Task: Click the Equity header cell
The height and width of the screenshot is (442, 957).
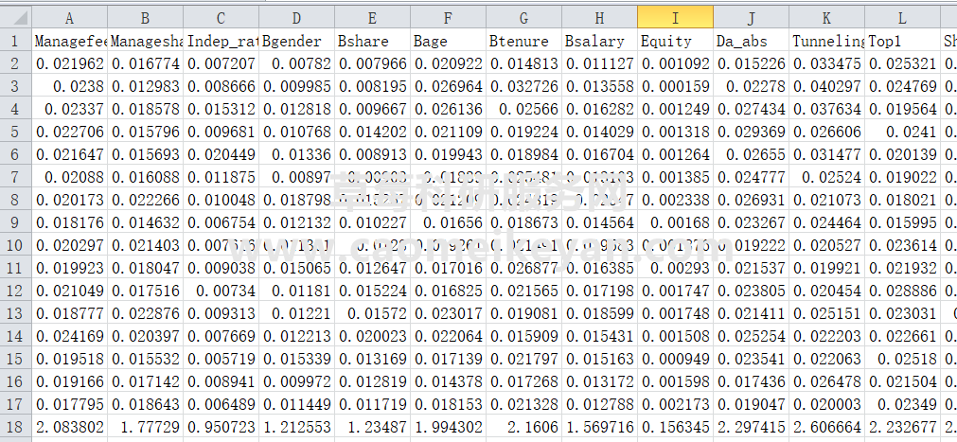Action: click(675, 41)
